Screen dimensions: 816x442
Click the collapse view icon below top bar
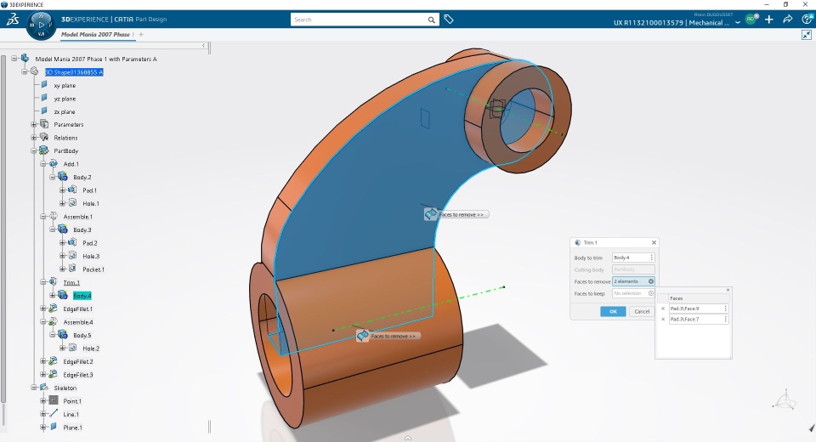pos(806,35)
